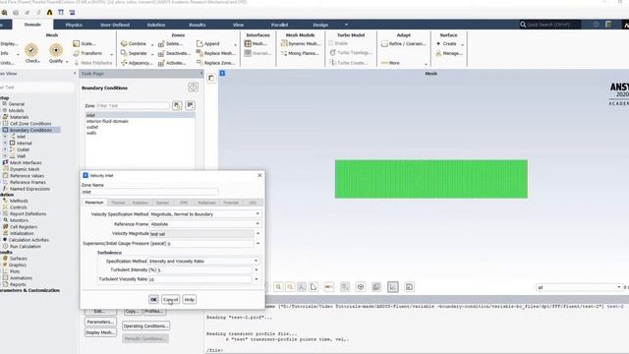Select Run Calculation in the tree

(x=25, y=247)
